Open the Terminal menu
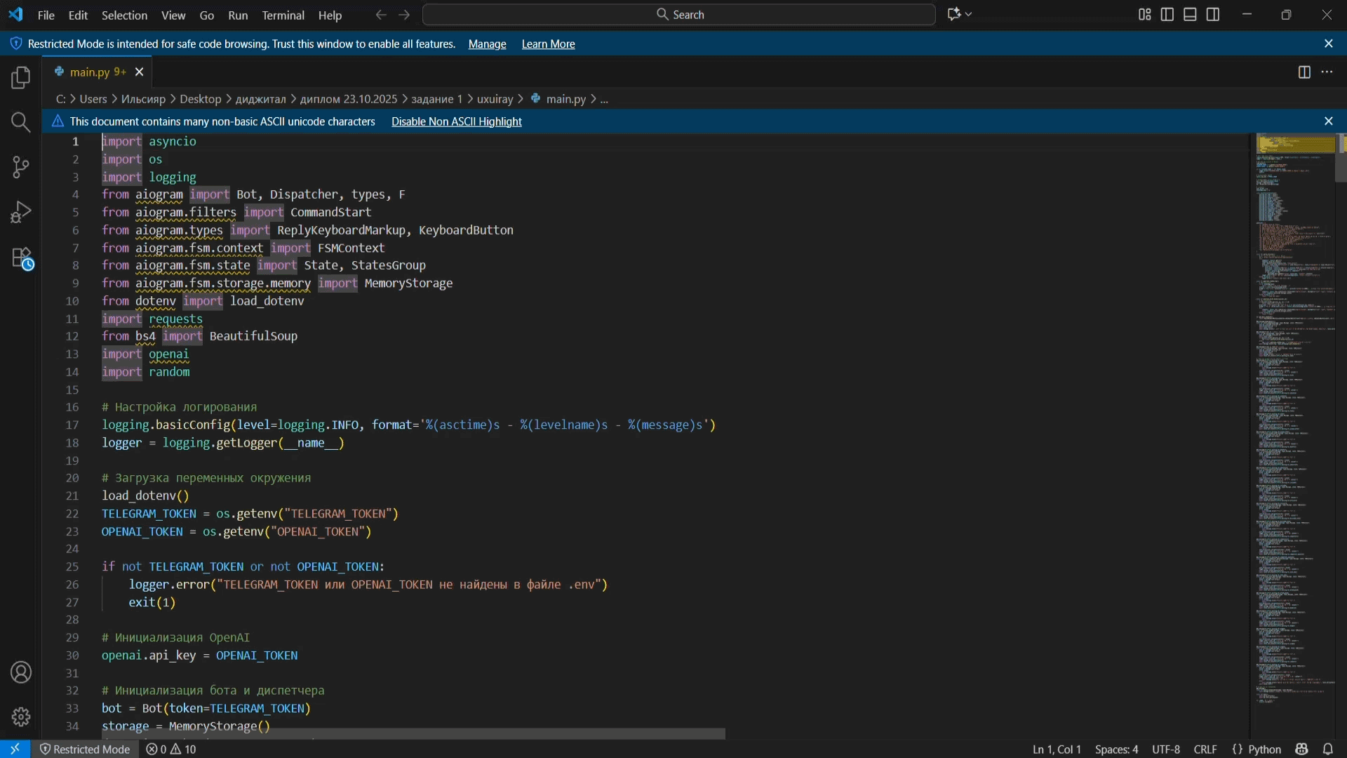 coord(283,15)
